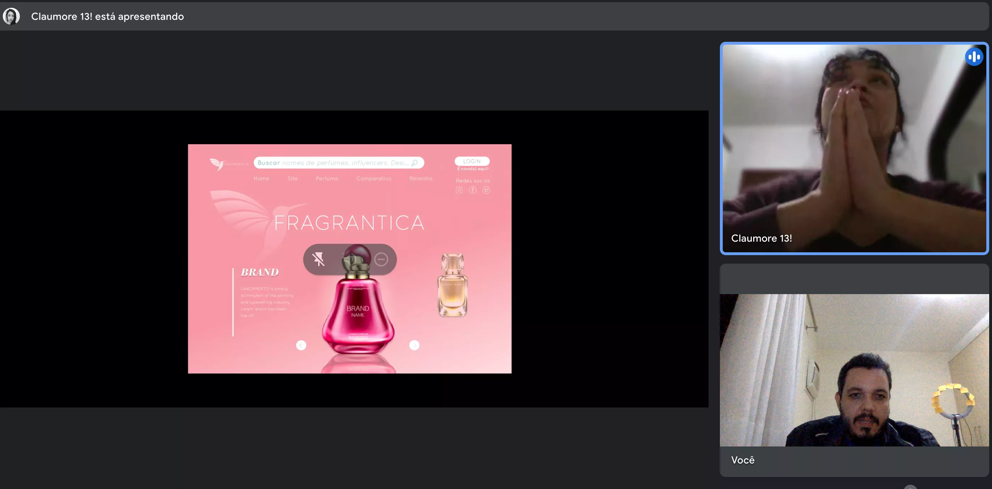
Task: Click the Twitter icon under Redes sociais
Action: [486, 190]
